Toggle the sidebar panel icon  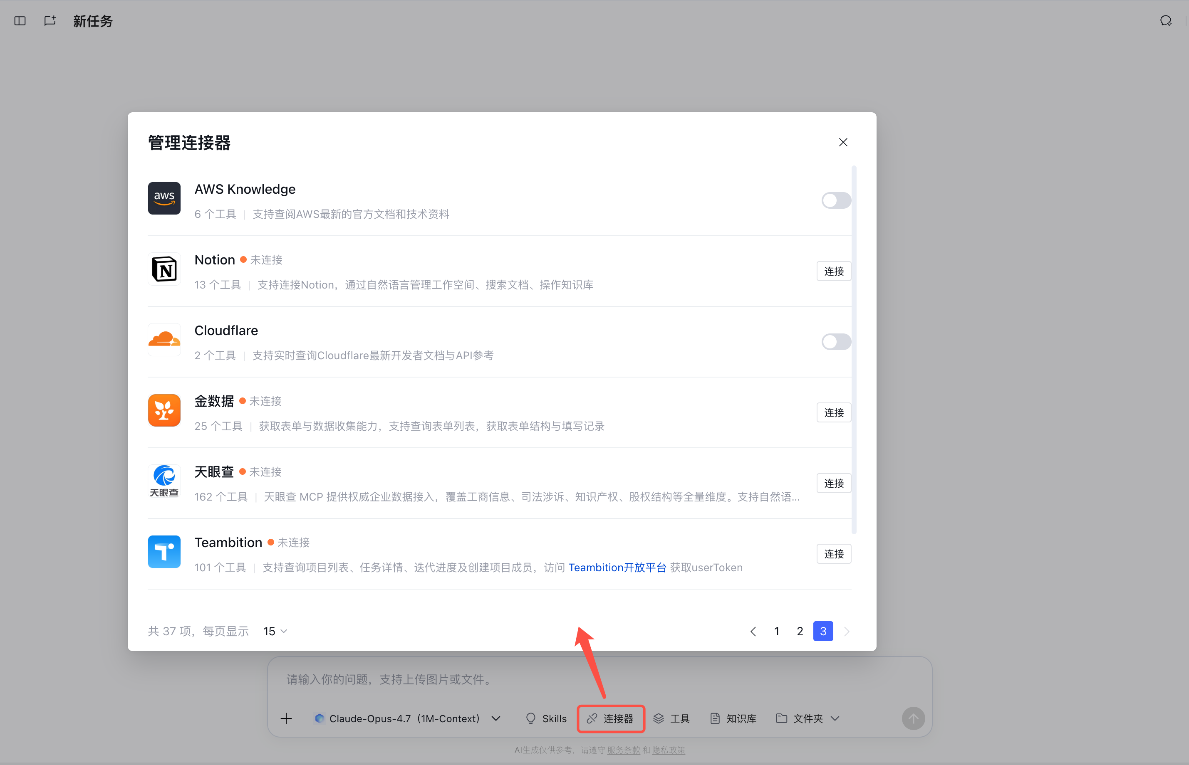(20, 21)
